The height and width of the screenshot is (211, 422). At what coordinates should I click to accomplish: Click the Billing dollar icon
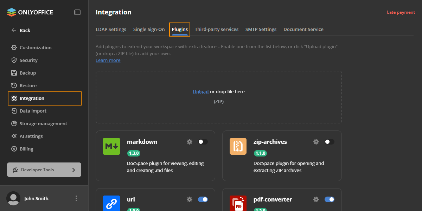point(14,149)
